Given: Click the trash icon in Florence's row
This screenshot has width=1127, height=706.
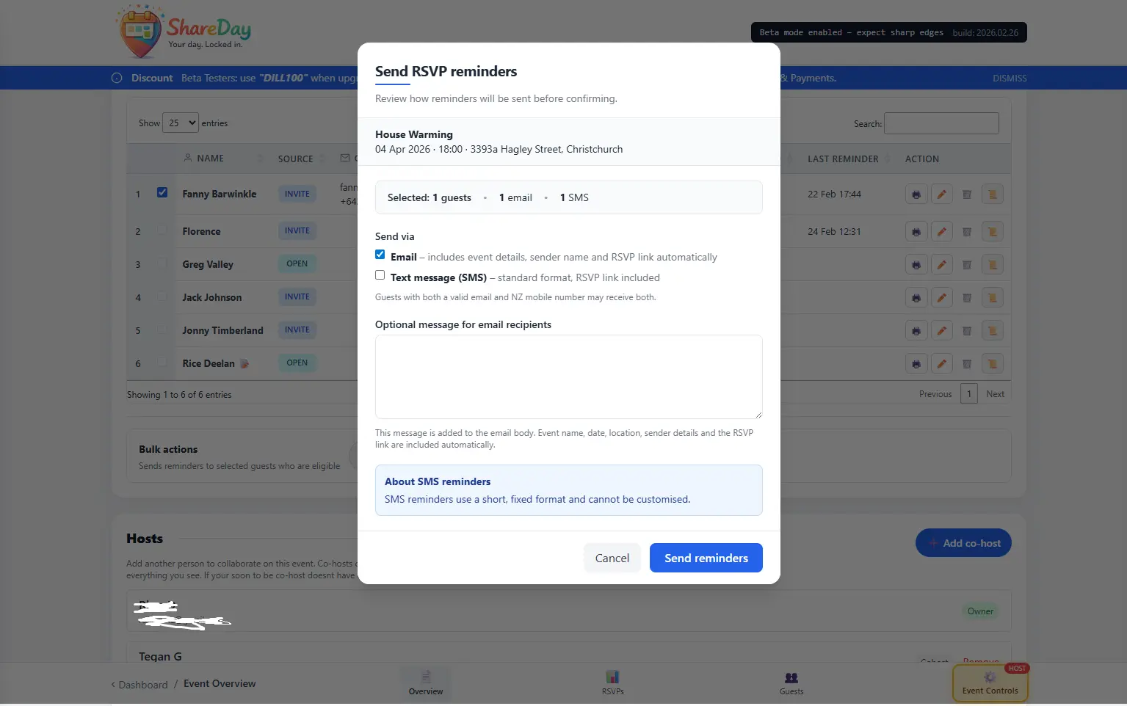Looking at the screenshot, I should pos(967,232).
